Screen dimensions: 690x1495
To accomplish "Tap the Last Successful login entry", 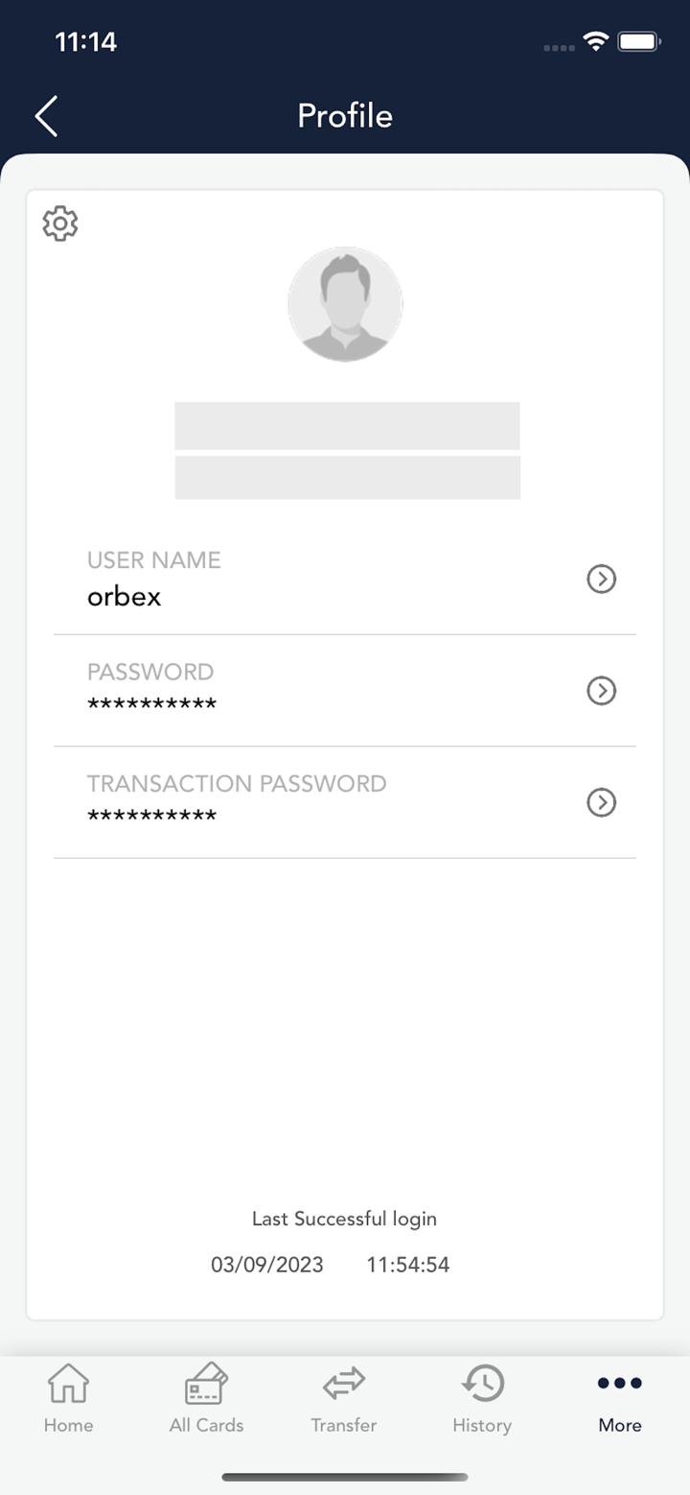I will pyautogui.click(x=344, y=1219).
